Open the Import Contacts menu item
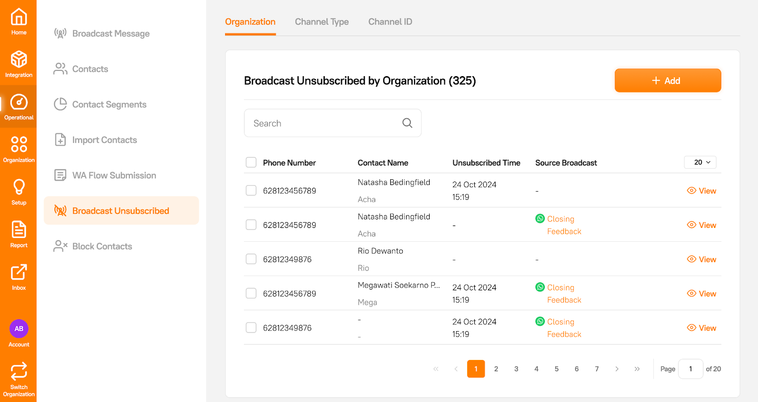 (x=121, y=140)
